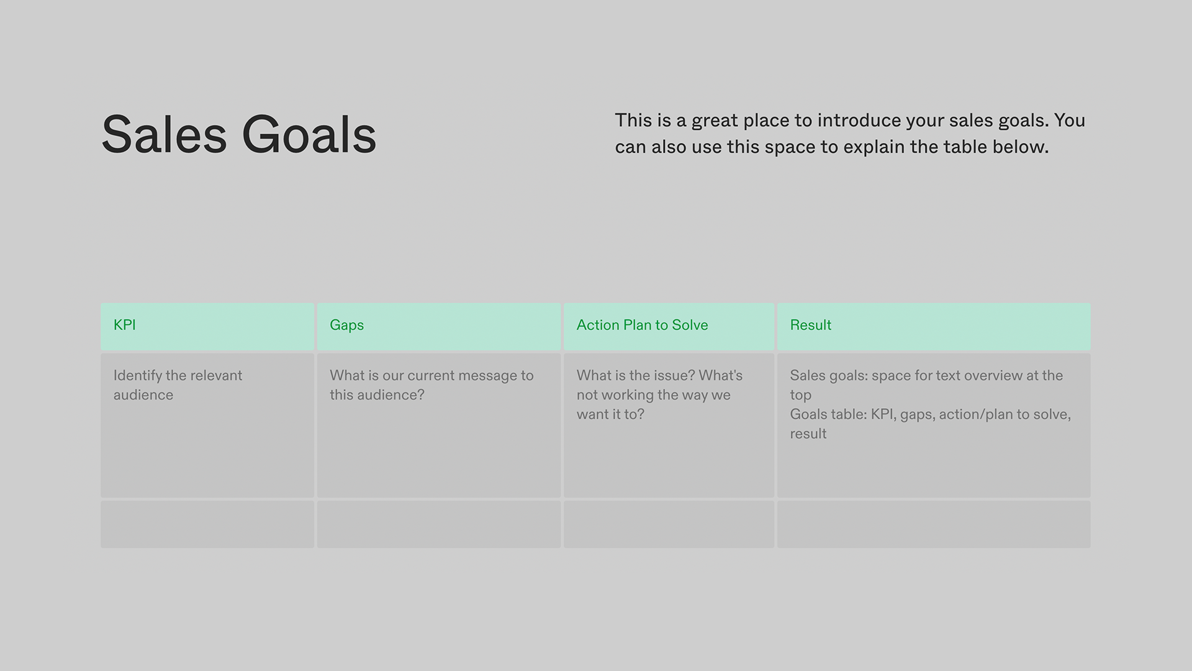1192x671 pixels.
Task: Select the Action Plan to Solve header
Action: click(x=669, y=326)
